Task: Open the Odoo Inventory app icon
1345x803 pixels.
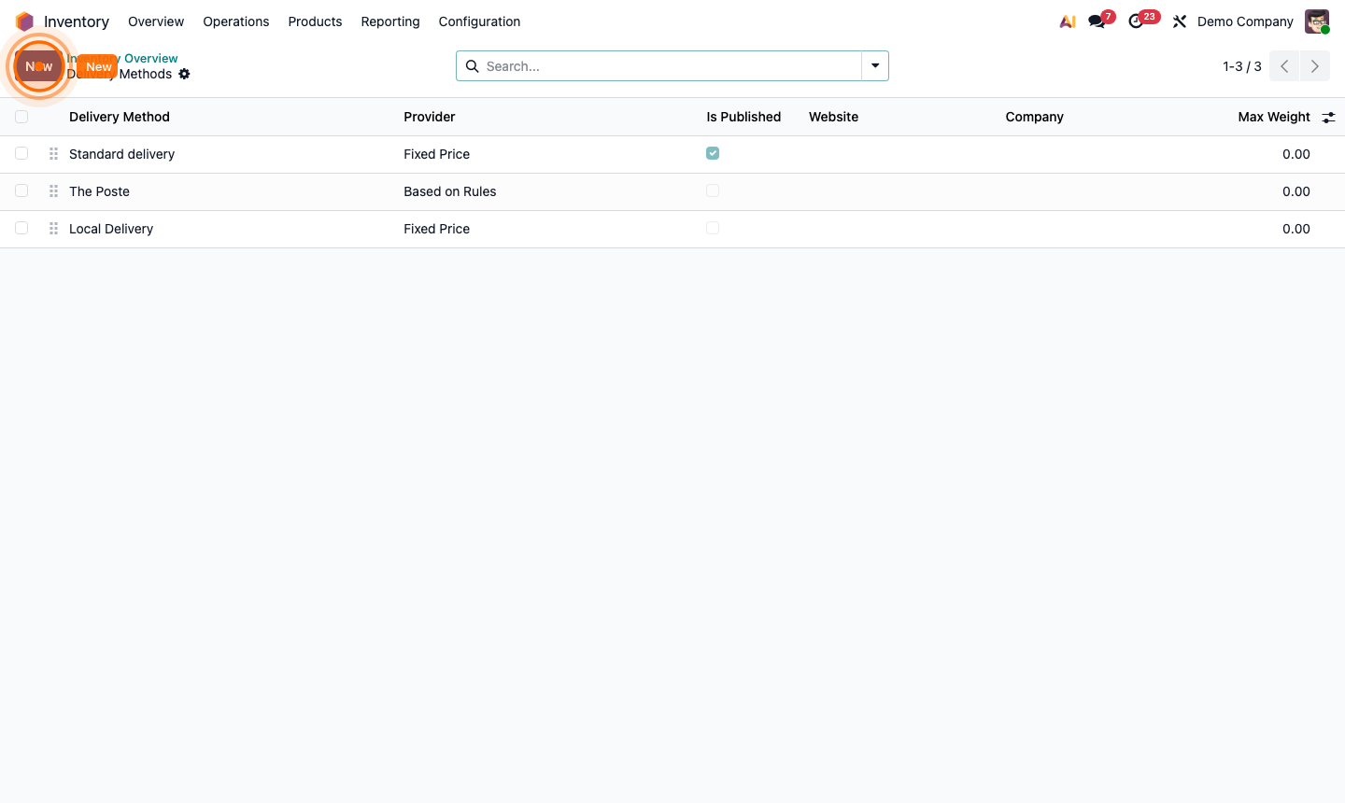Action: tap(25, 21)
